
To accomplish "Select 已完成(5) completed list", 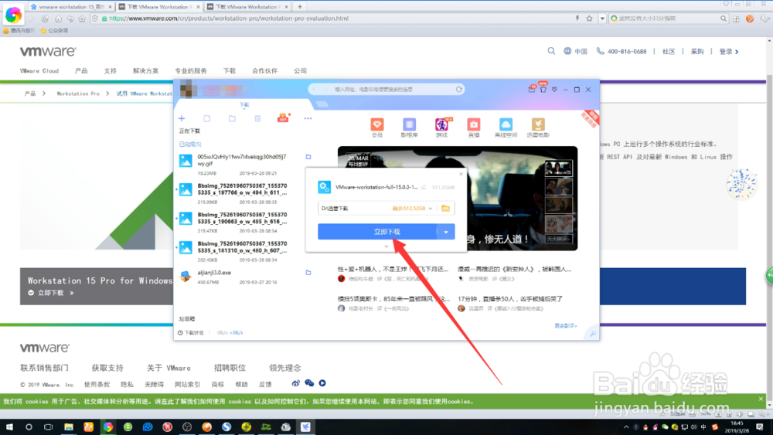I will click(190, 144).
